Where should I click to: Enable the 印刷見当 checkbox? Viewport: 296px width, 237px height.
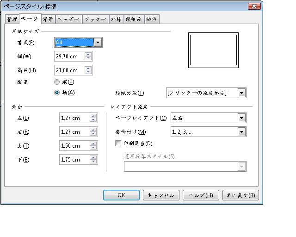pyautogui.click(x=118, y=143)
